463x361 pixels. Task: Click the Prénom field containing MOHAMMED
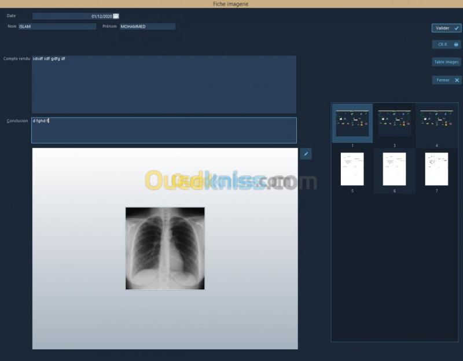(148, 27)
